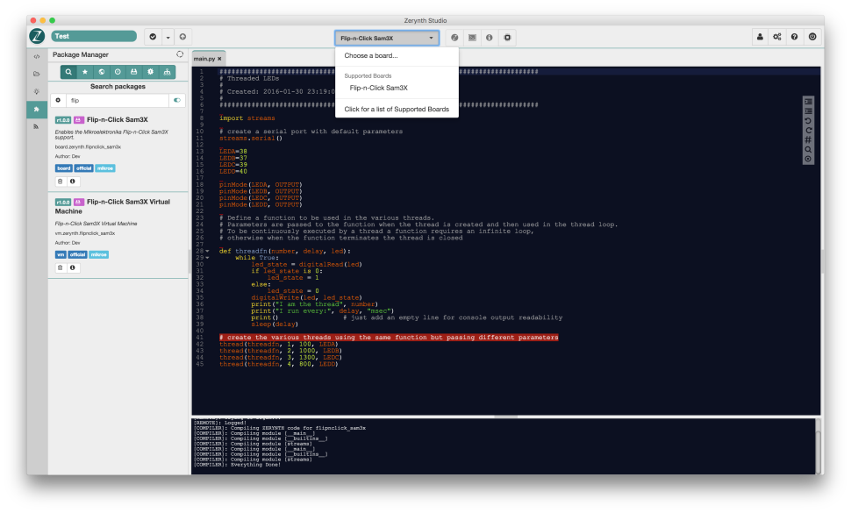Select the cog packages tab

tap(150, 72)
